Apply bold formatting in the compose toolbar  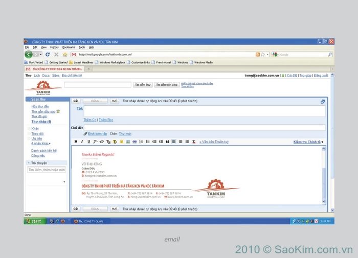[x=76, y=142]
